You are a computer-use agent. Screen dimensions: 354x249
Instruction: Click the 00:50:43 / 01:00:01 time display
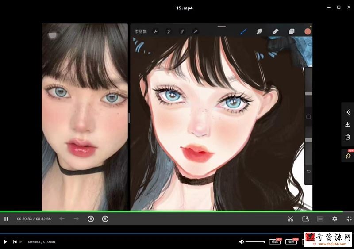point(42,242)
